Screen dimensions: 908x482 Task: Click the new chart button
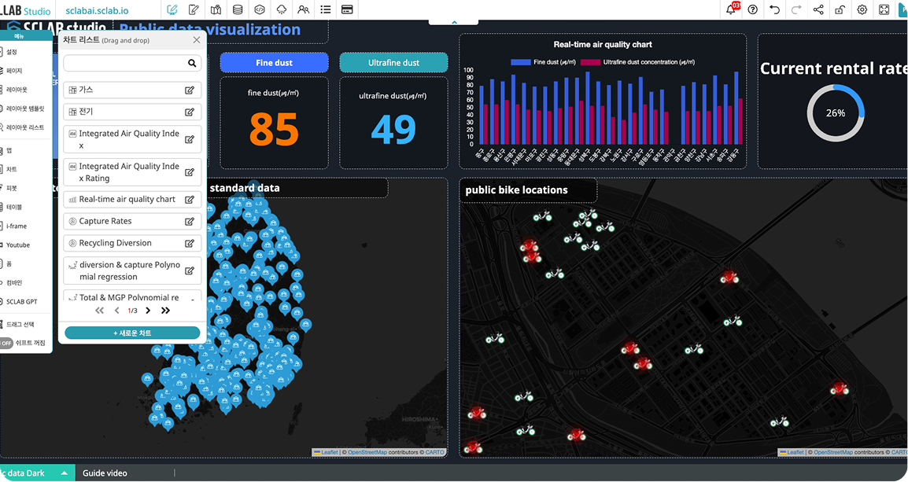[132, 333]
